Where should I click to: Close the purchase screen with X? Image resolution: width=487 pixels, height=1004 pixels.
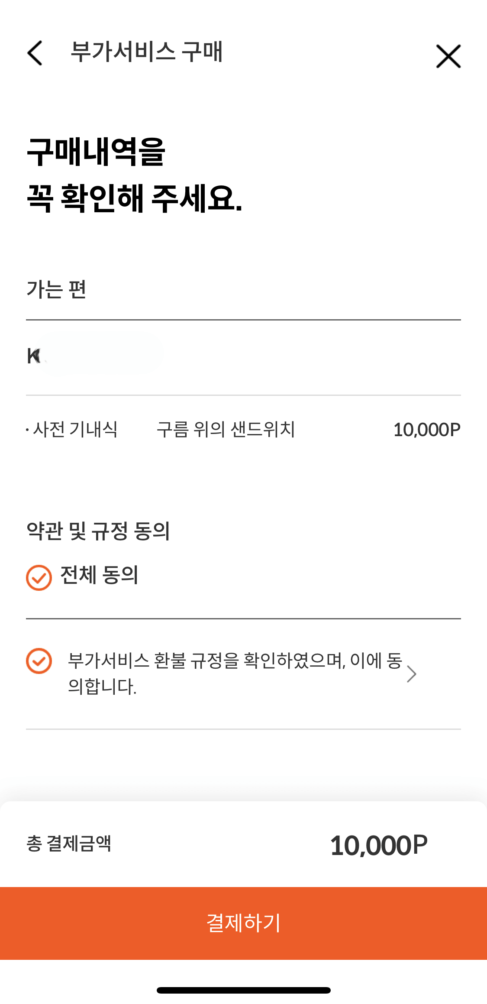pos(448,56)
